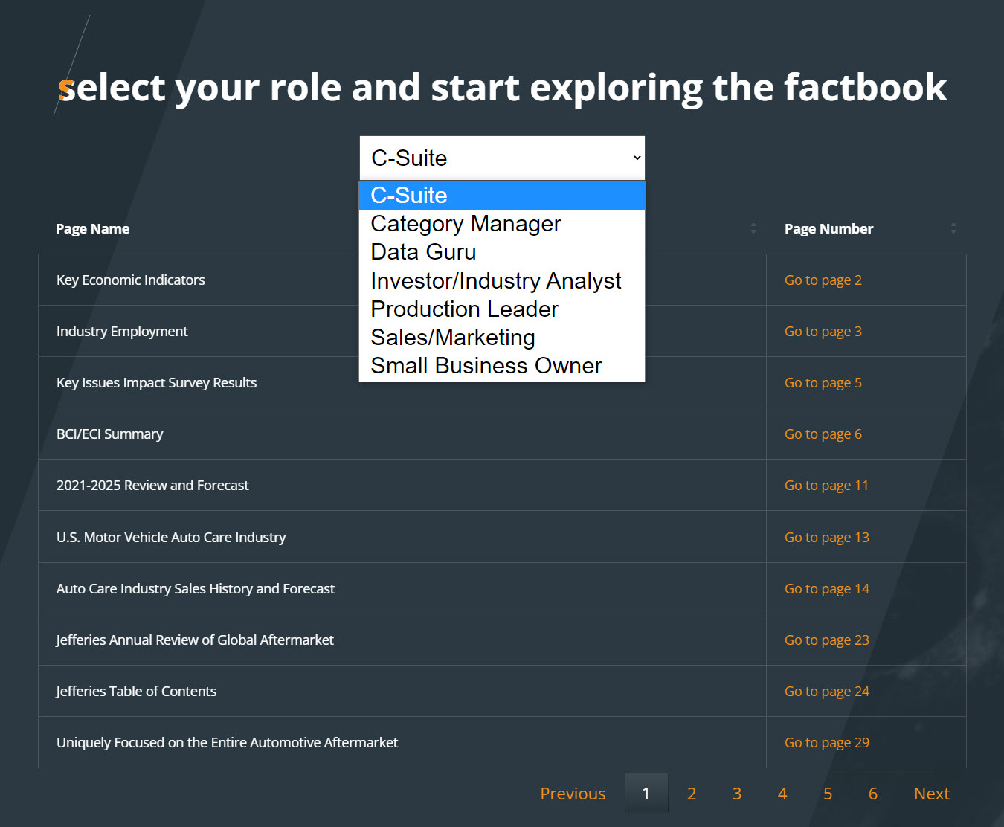
Task: Click the Previous pagination button
Action: click(573, 794)
